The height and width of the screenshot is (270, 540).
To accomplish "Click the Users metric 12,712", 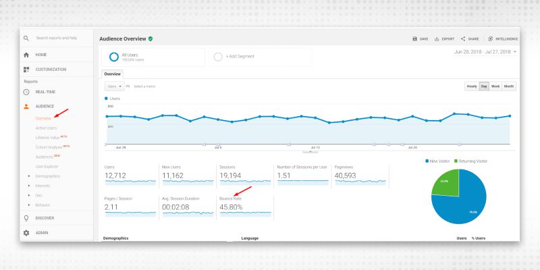I will click(115, 175).
